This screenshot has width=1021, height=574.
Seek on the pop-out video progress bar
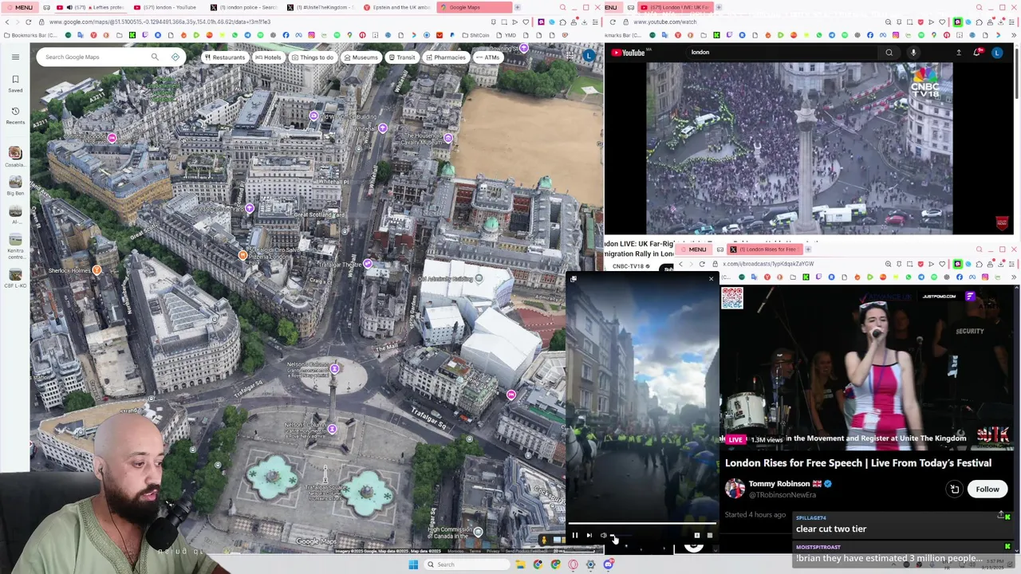click(x=642, y=525)
